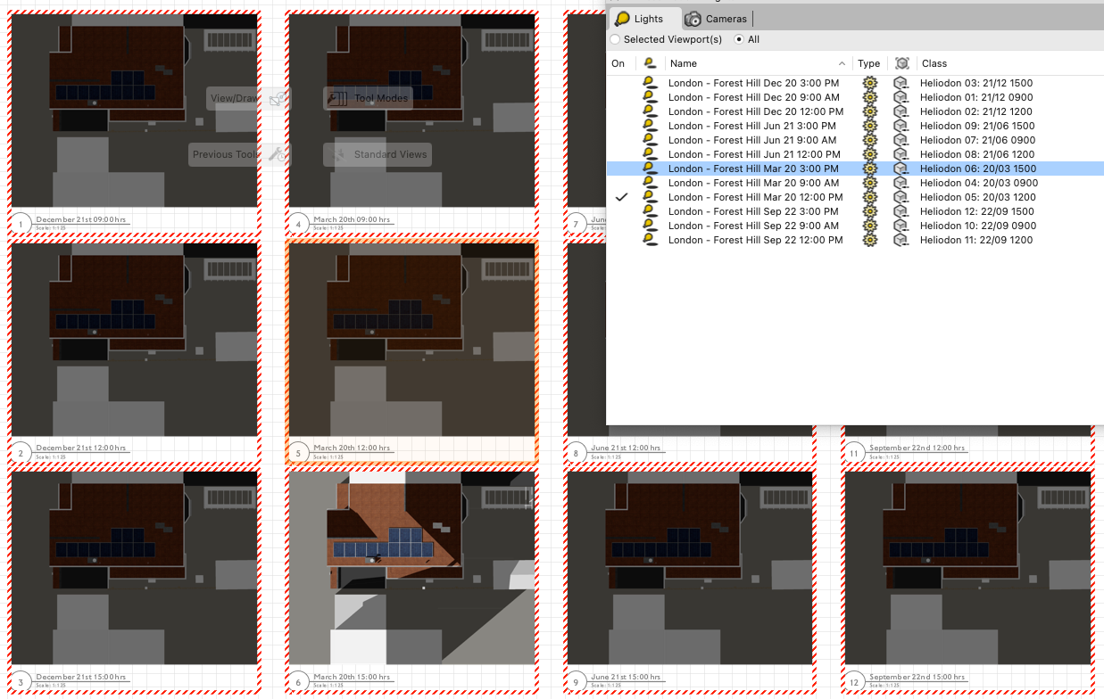
Task: Click the type gear icon for Jun 21 9:00 AM
Action: 869,140
